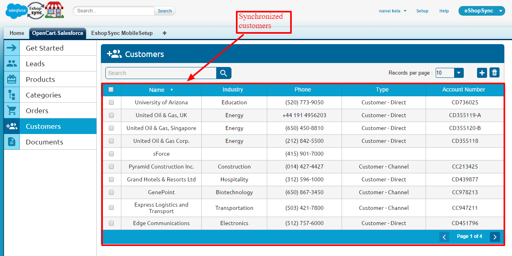Viewport: 512px width, 256px height.
Task: Open the nansi kela user menu
Action: [x=392, y=11]
